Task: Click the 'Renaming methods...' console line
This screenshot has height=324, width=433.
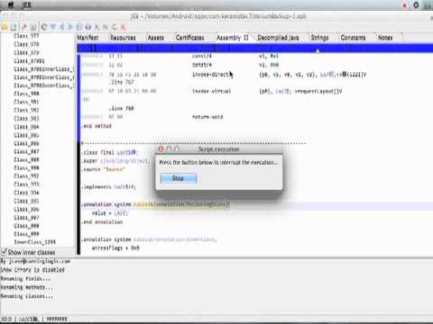Action: tap(27, 287)
